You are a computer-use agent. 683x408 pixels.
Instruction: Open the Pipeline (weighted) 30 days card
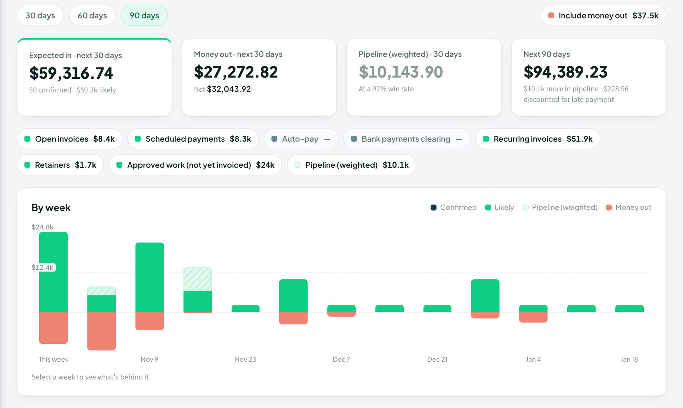point(424,77)
